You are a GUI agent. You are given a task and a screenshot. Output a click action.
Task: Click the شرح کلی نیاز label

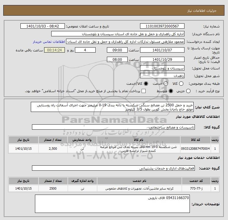pyautogui.click(x=207, y=107)
